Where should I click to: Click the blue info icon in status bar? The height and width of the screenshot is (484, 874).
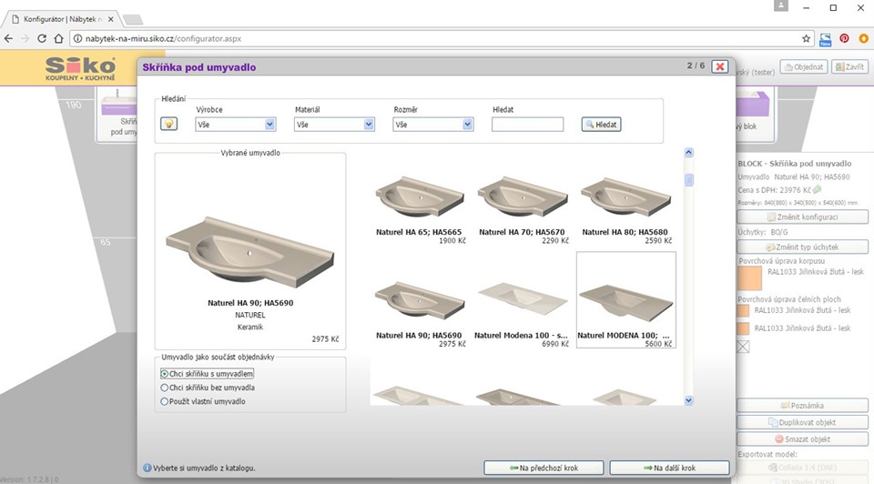147,469
